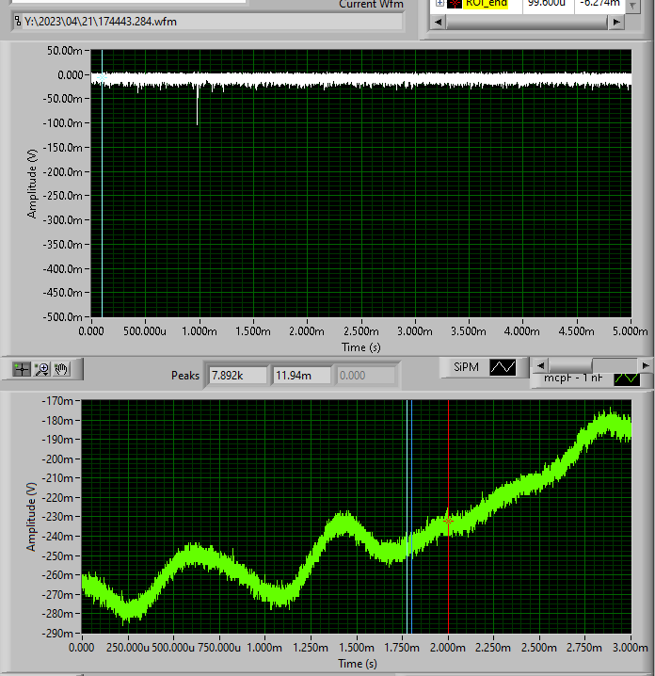This screenshot has height=676, width=655.
Task: Click ROI_end Y value -6.274m
Action: [599, 4]
